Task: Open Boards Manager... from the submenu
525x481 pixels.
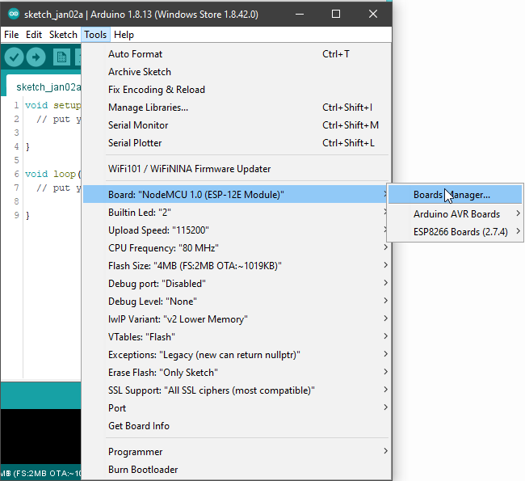Action: coord(455,194)
